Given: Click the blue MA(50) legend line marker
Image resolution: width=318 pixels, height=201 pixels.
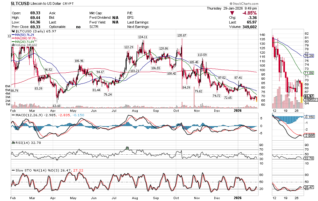Looking at the screenshot, I should click(x=13, y=35).
